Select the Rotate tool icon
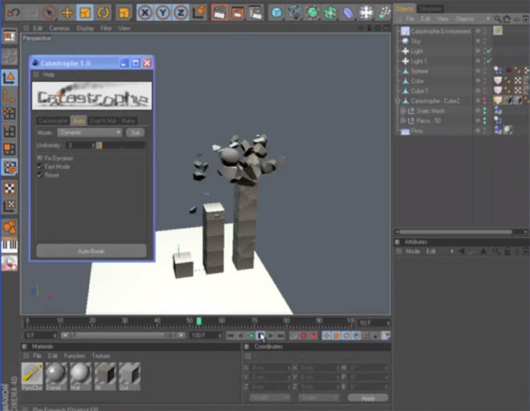Screen dimensions: 530x411 (103, 13)
